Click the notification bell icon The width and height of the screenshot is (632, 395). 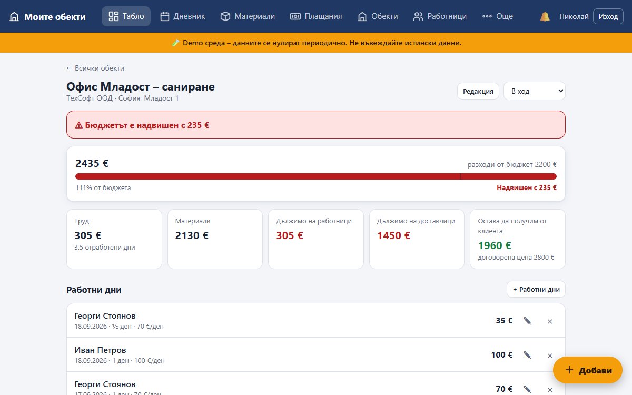[x=545, y=16]
